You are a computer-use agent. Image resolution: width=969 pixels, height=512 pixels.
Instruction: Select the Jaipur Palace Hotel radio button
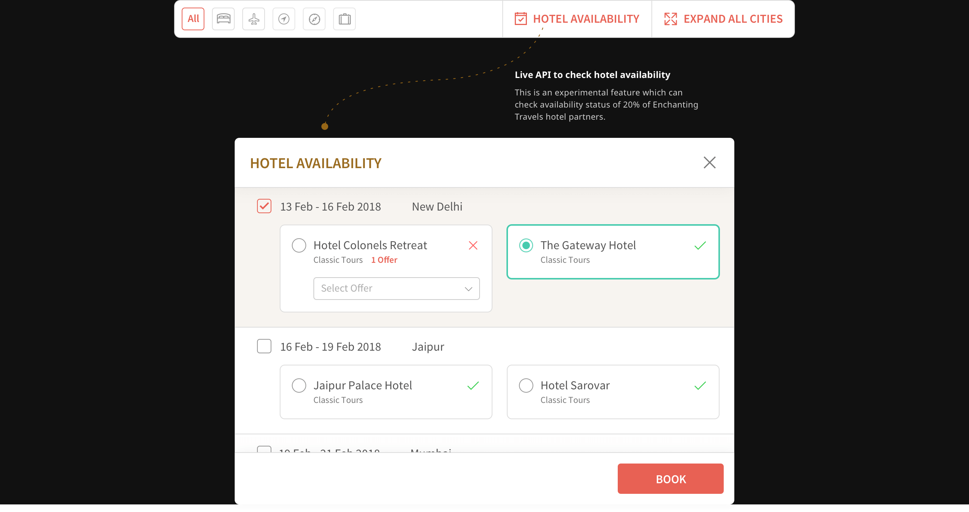click(299, 386)
